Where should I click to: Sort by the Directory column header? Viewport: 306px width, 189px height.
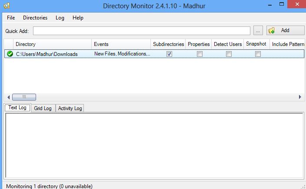pos(52,44)
